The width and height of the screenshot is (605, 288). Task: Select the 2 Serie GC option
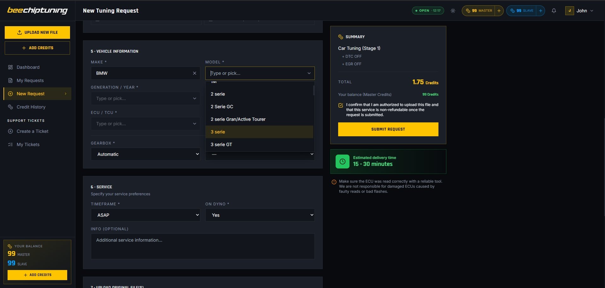click(259, 107)
